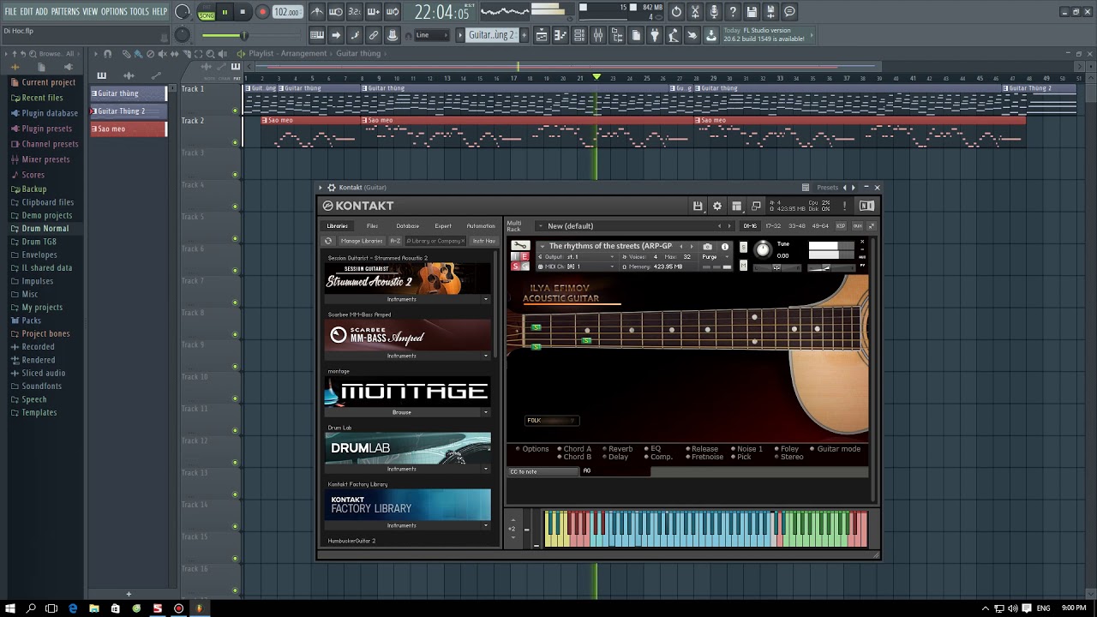Viewport: 1097px width, 617px height.
Task: Open the instrument wrench edit icon
Action: tap(520, 246)
